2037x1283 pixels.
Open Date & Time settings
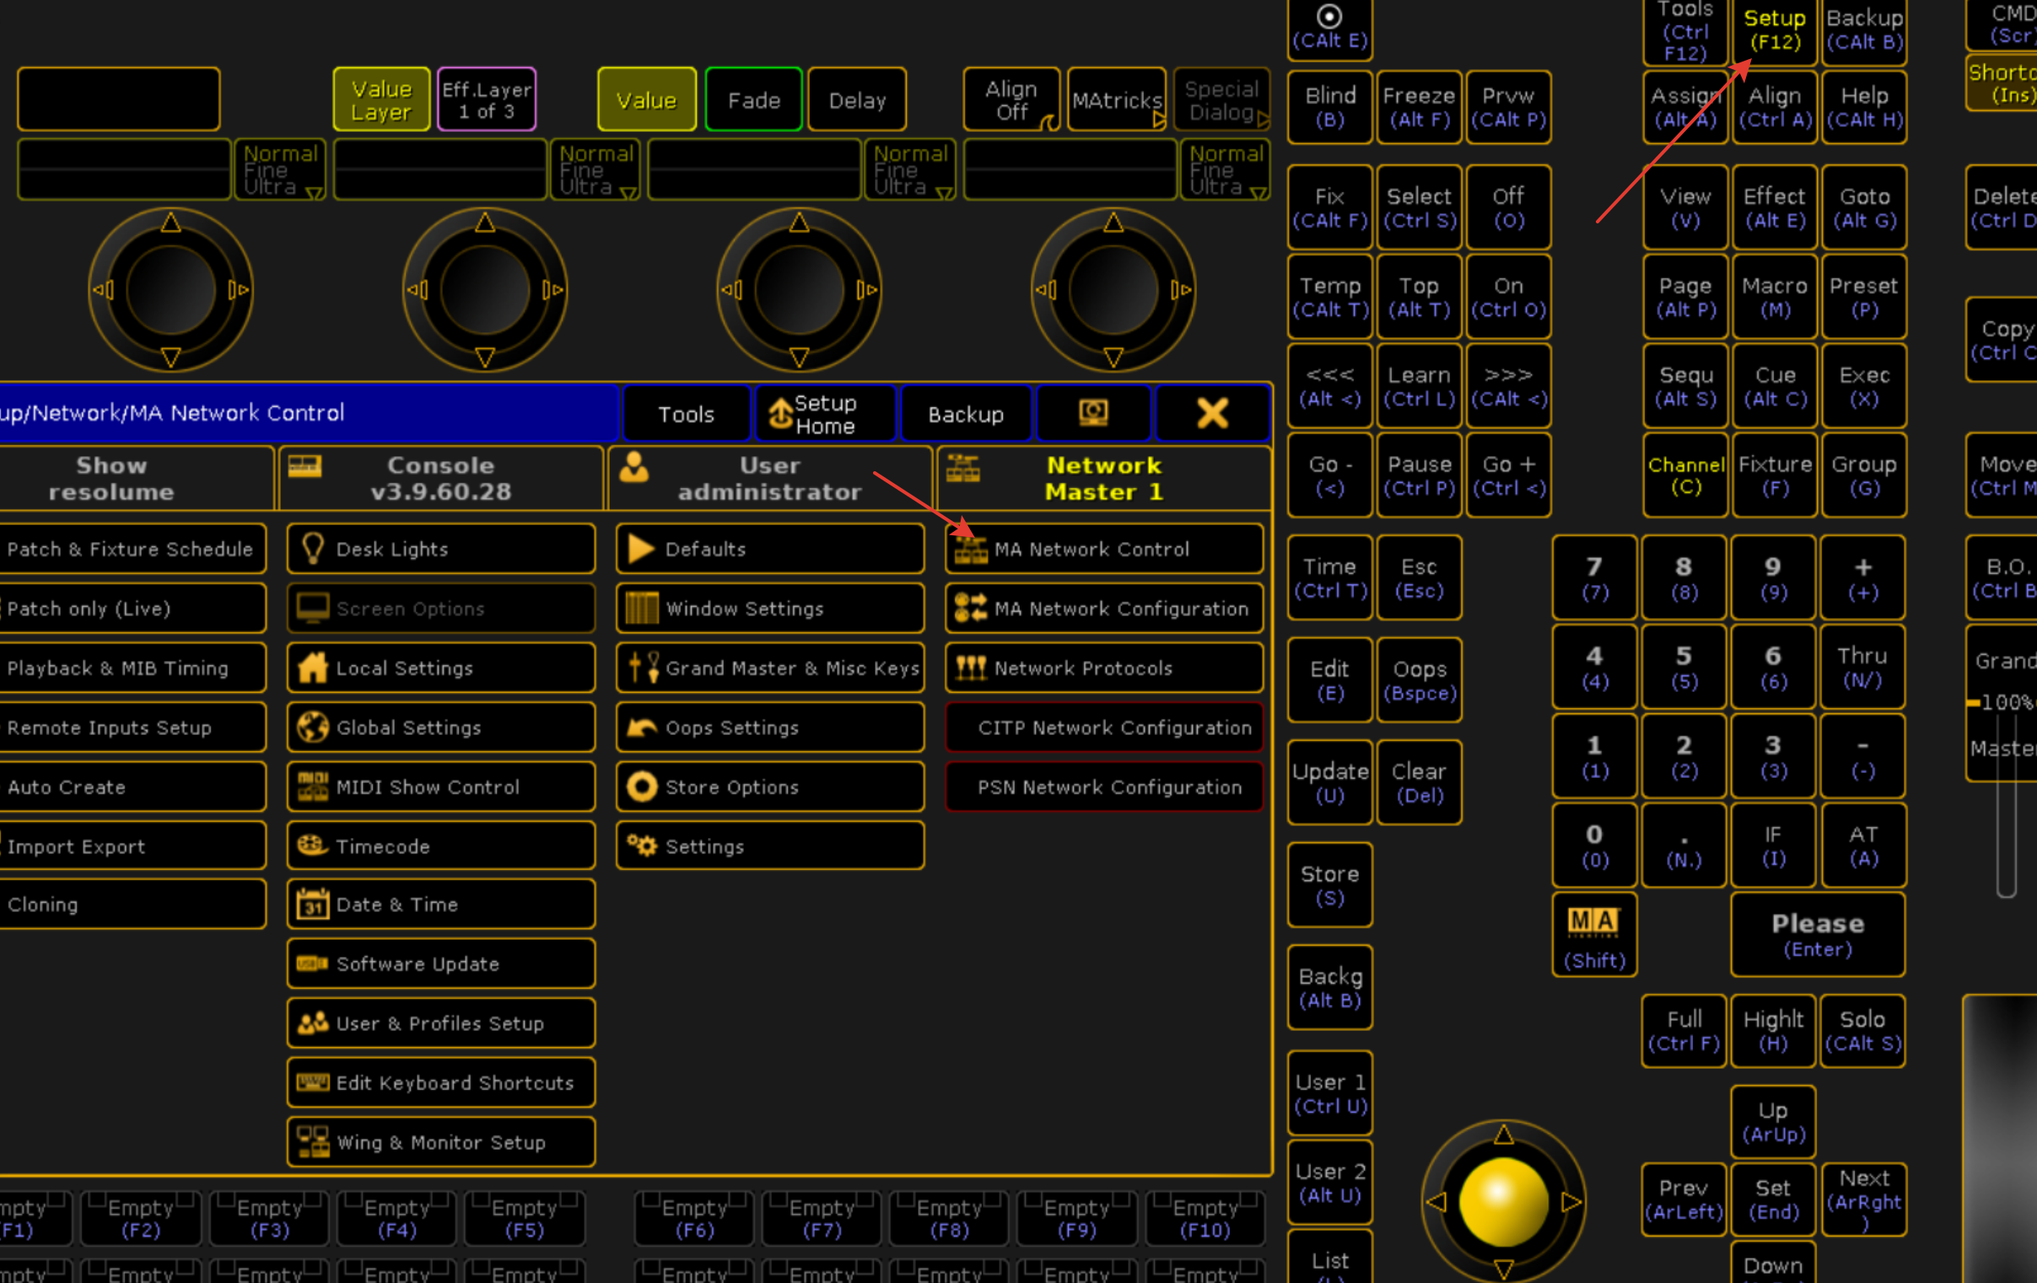point(441,904)
